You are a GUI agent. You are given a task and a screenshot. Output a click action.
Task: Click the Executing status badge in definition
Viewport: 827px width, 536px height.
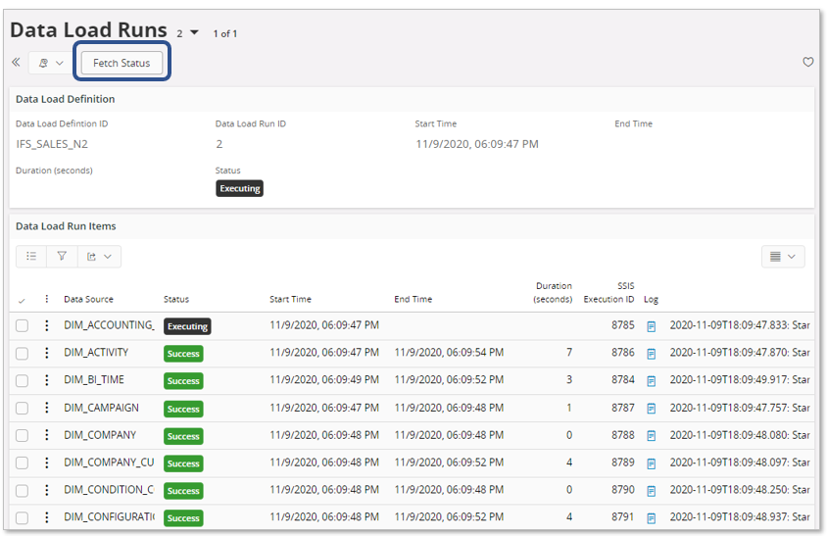(239, 188)
